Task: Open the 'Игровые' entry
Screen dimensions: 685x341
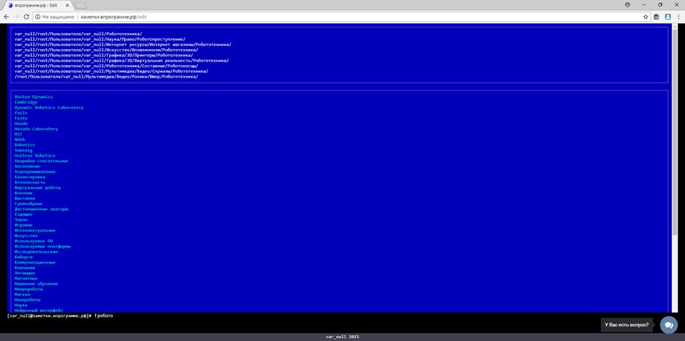Action: coord(23,225)
